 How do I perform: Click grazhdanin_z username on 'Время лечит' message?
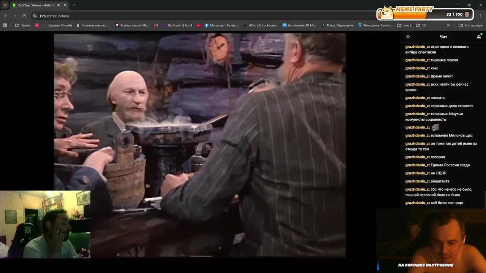tap(417, 76)
